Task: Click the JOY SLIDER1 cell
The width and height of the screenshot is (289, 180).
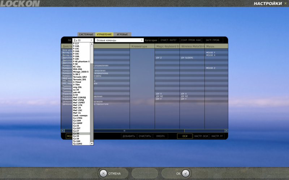Action: [x=192, y=58]
